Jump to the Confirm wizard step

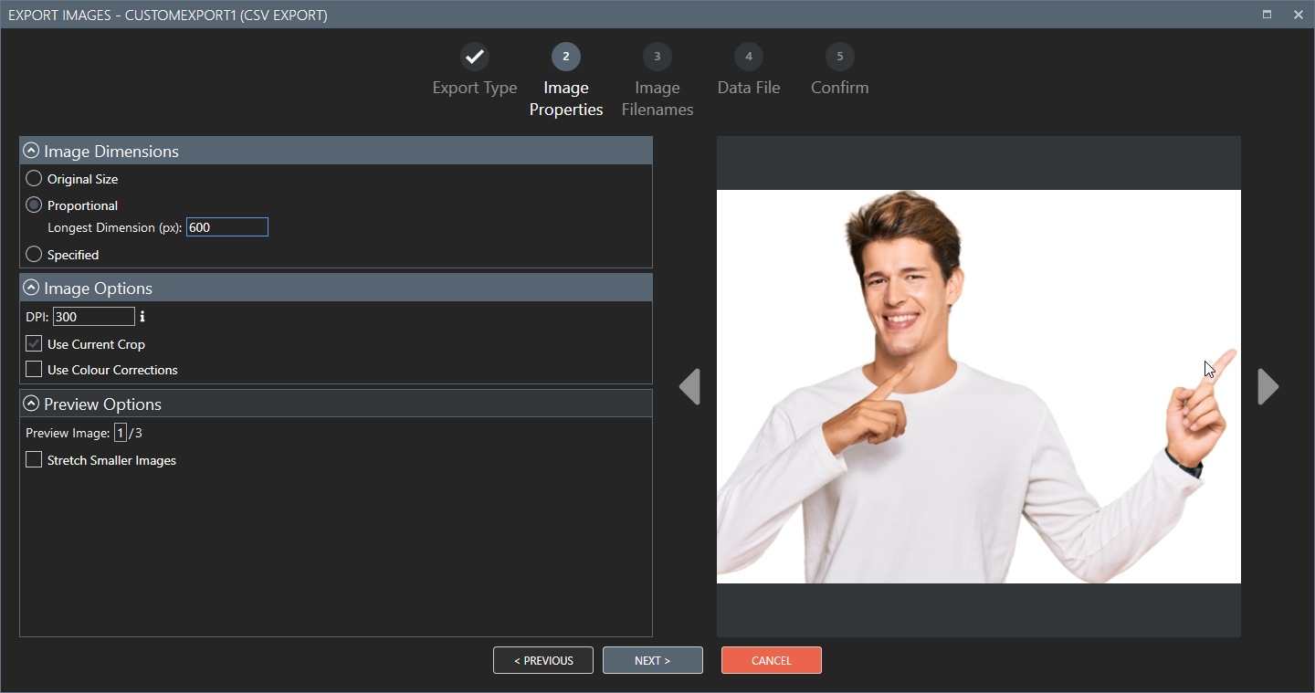[x=839, y=56]
